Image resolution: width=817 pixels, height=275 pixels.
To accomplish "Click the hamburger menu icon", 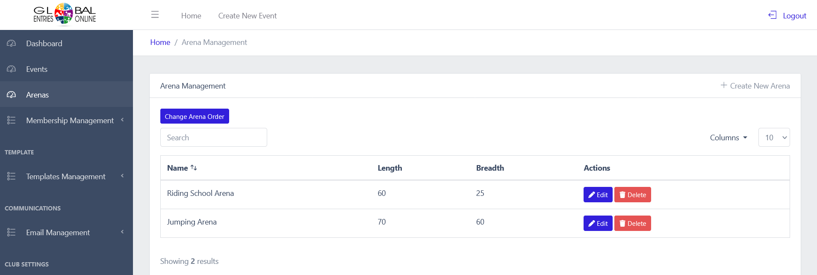I will (155, 15).
